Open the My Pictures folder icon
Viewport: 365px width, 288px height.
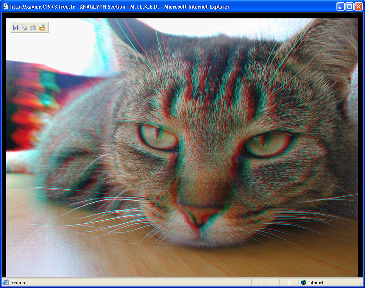pos(42,28)
